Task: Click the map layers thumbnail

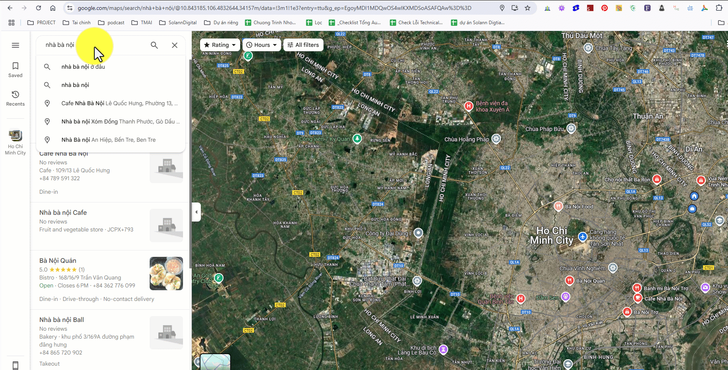Action: [x=215, y=362]
